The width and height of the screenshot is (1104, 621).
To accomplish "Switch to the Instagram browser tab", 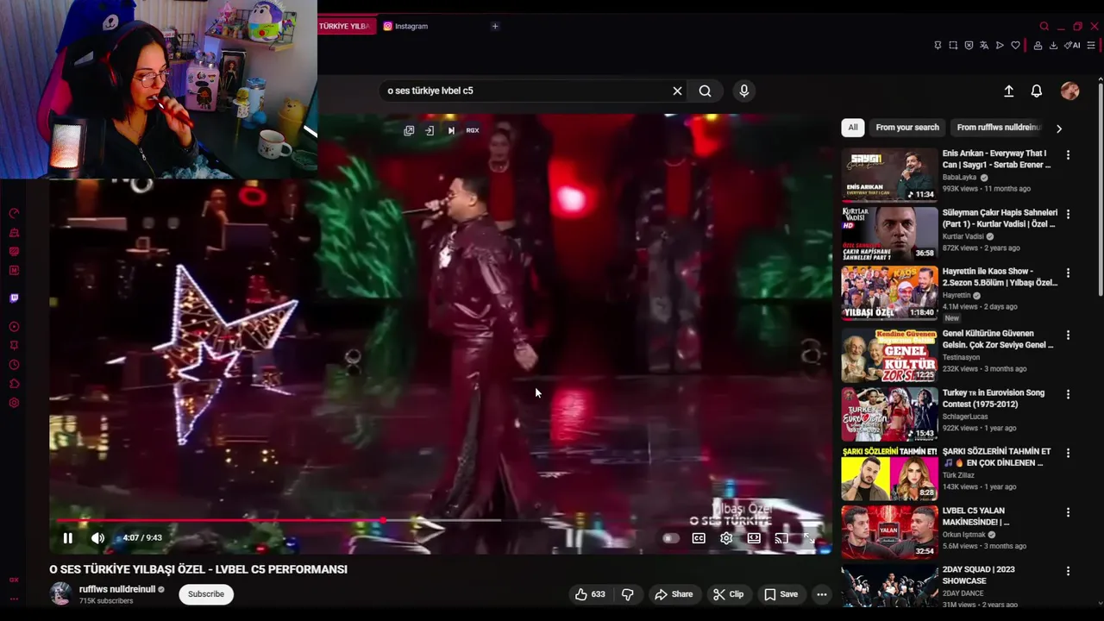I will tap(406, 26).
